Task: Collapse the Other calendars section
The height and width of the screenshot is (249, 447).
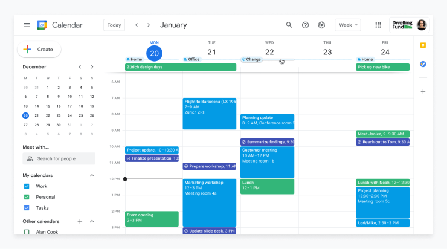Action: pyautogui.click(x=92, y=221)
